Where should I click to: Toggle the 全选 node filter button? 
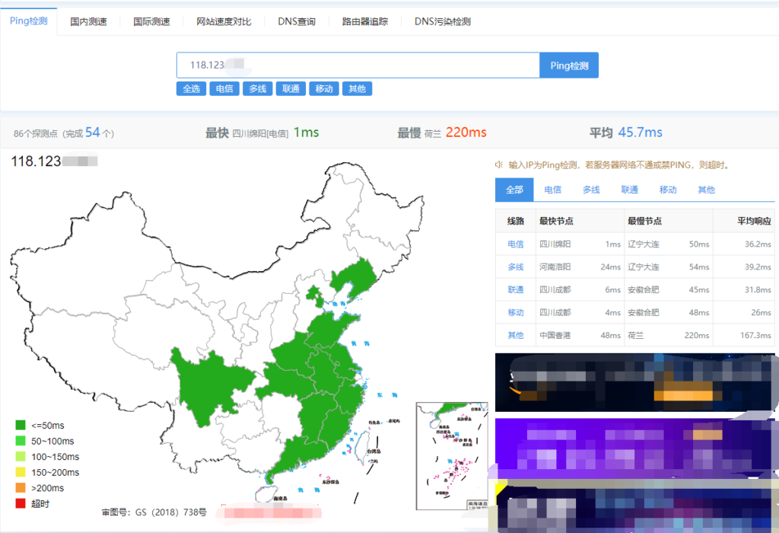coord(191,88)
